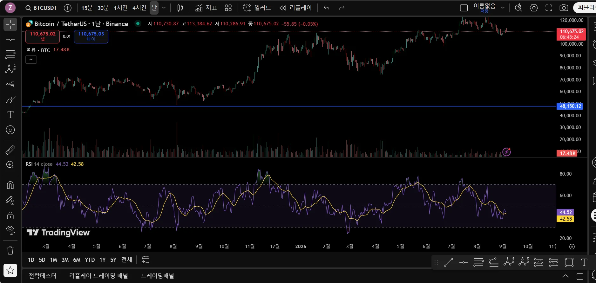Open the 지표 indicators dialog
This screenshot has width=596, height=283.
point(206,8)
